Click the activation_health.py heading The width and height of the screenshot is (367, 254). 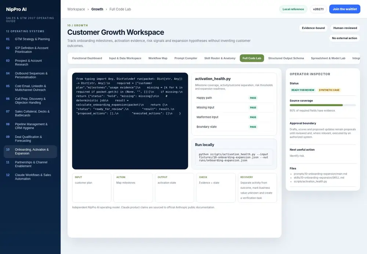pos(213,79)
